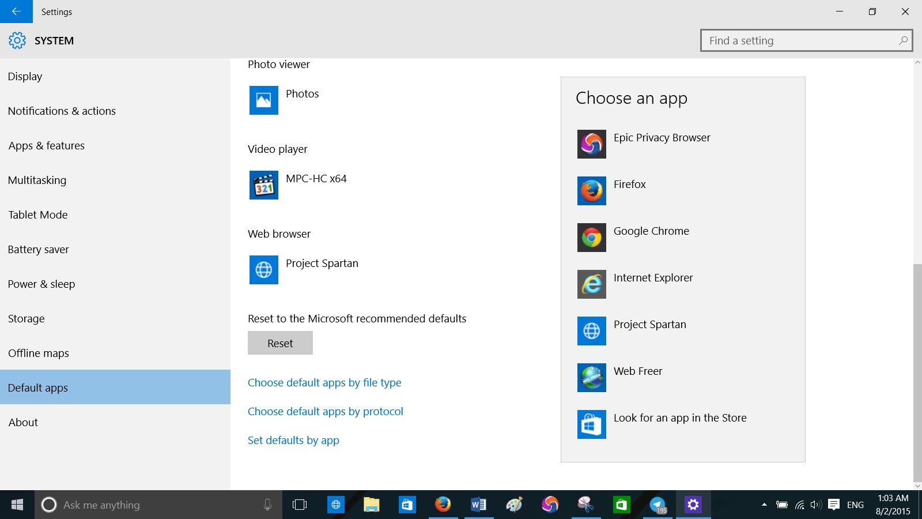Pick the Firefox icon in Choose an app

click(x=591, y=191)
